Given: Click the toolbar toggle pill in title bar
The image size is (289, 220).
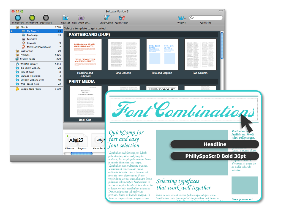Looking at the screenshot, I should click(x=221, y=12).
